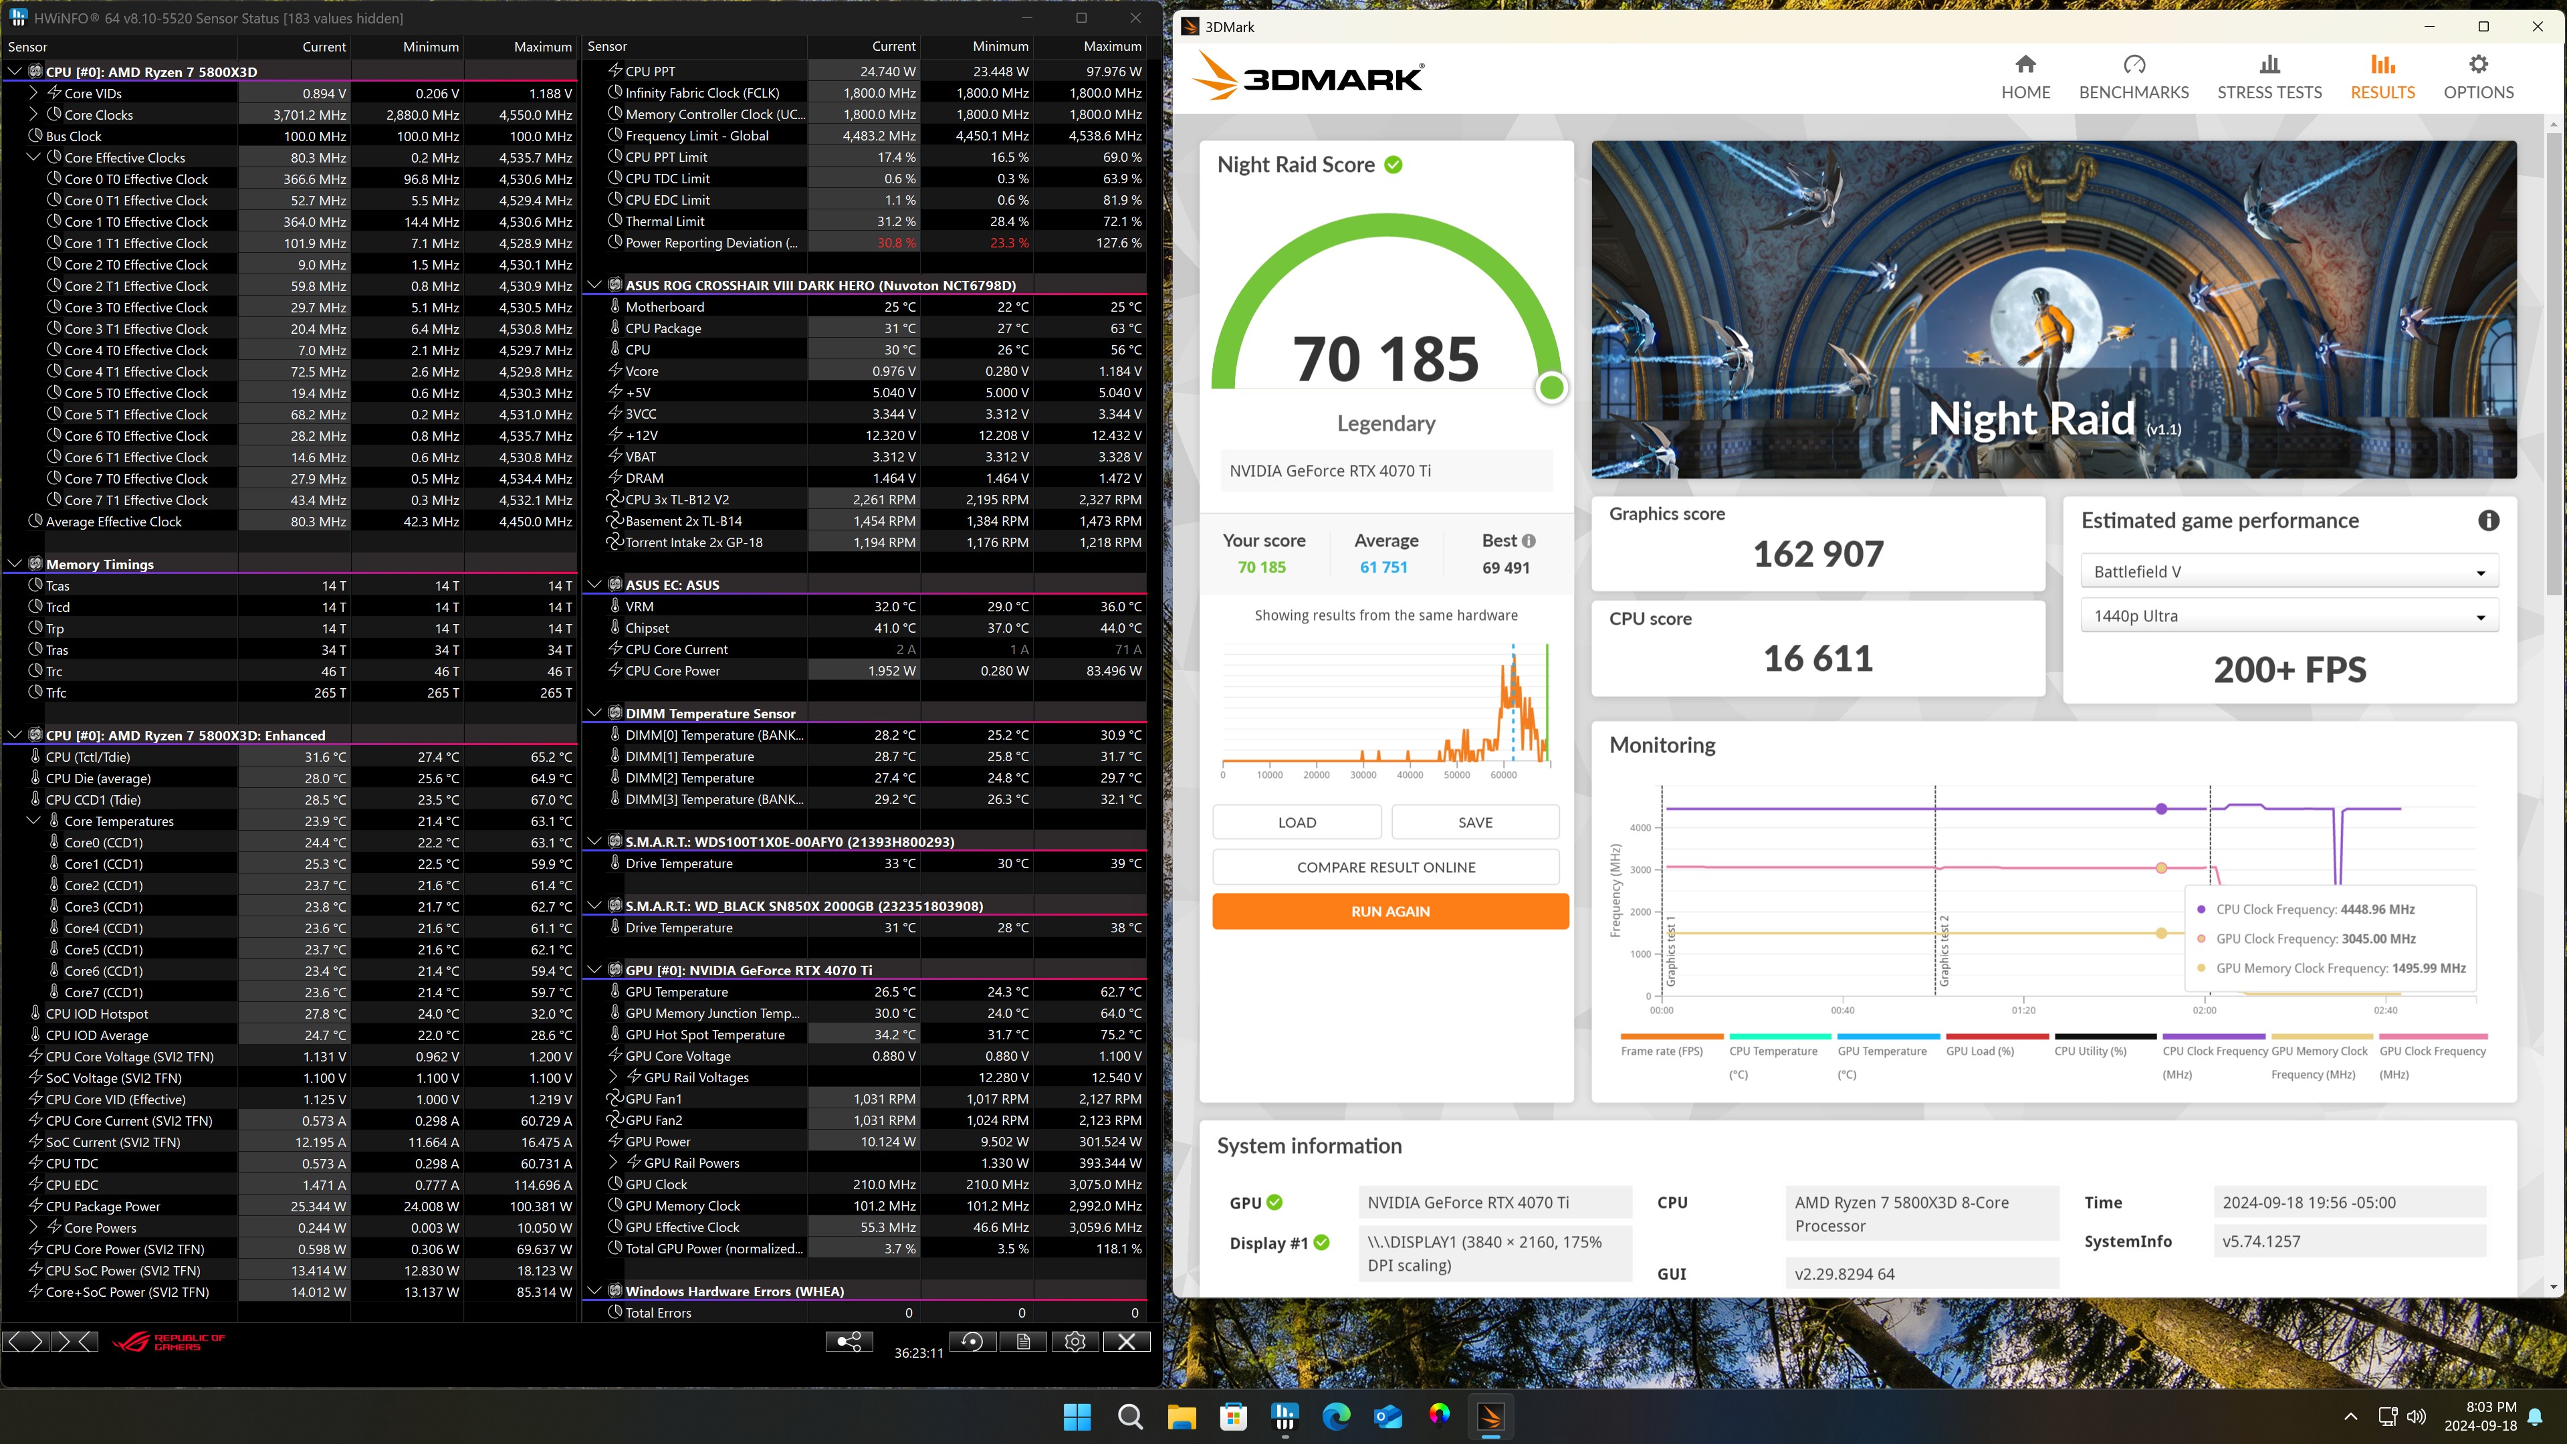The image size is (2567, 1444).
Task: Click HWiNFO shrink layout arrows button
Action: [x=75, y=1342]
